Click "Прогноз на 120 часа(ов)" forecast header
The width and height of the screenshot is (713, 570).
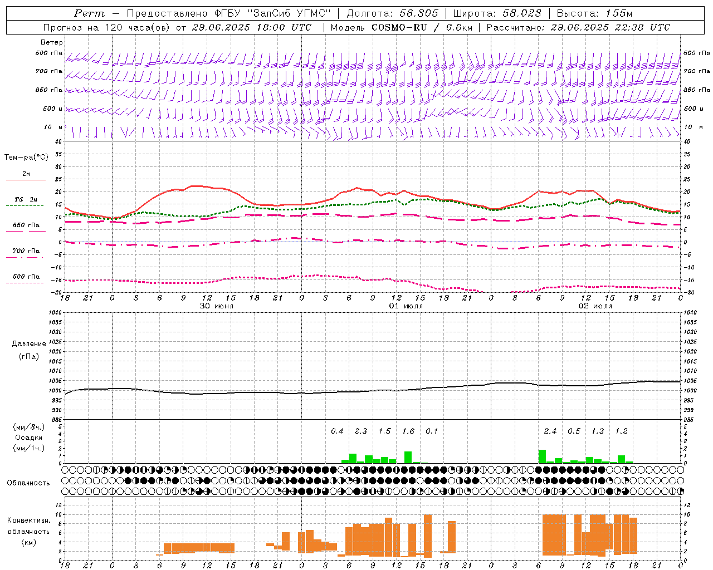pyautogui.click(x=108, y=27)
